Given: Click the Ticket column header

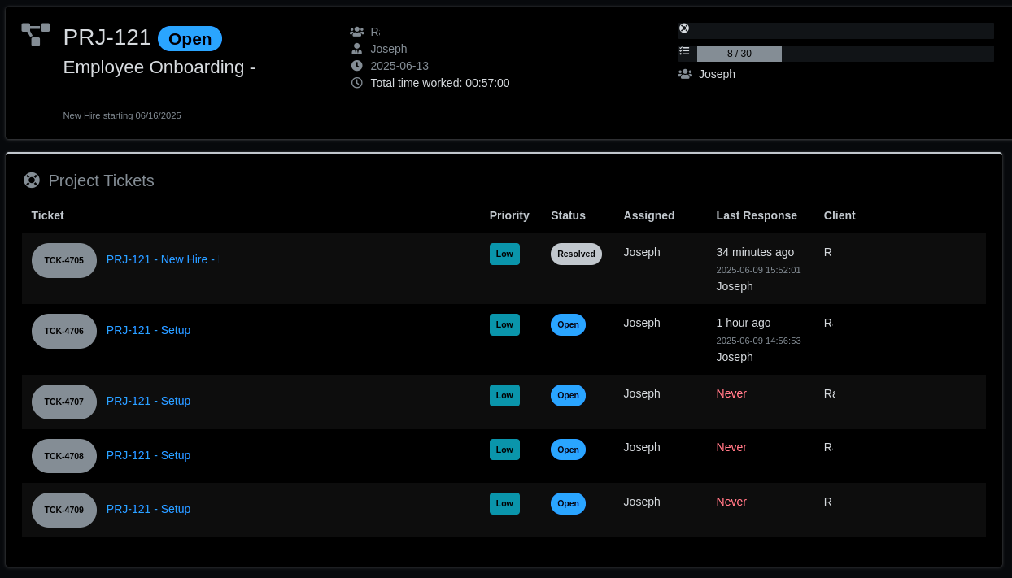Looking at the screenshot, I should pos(47,215).
